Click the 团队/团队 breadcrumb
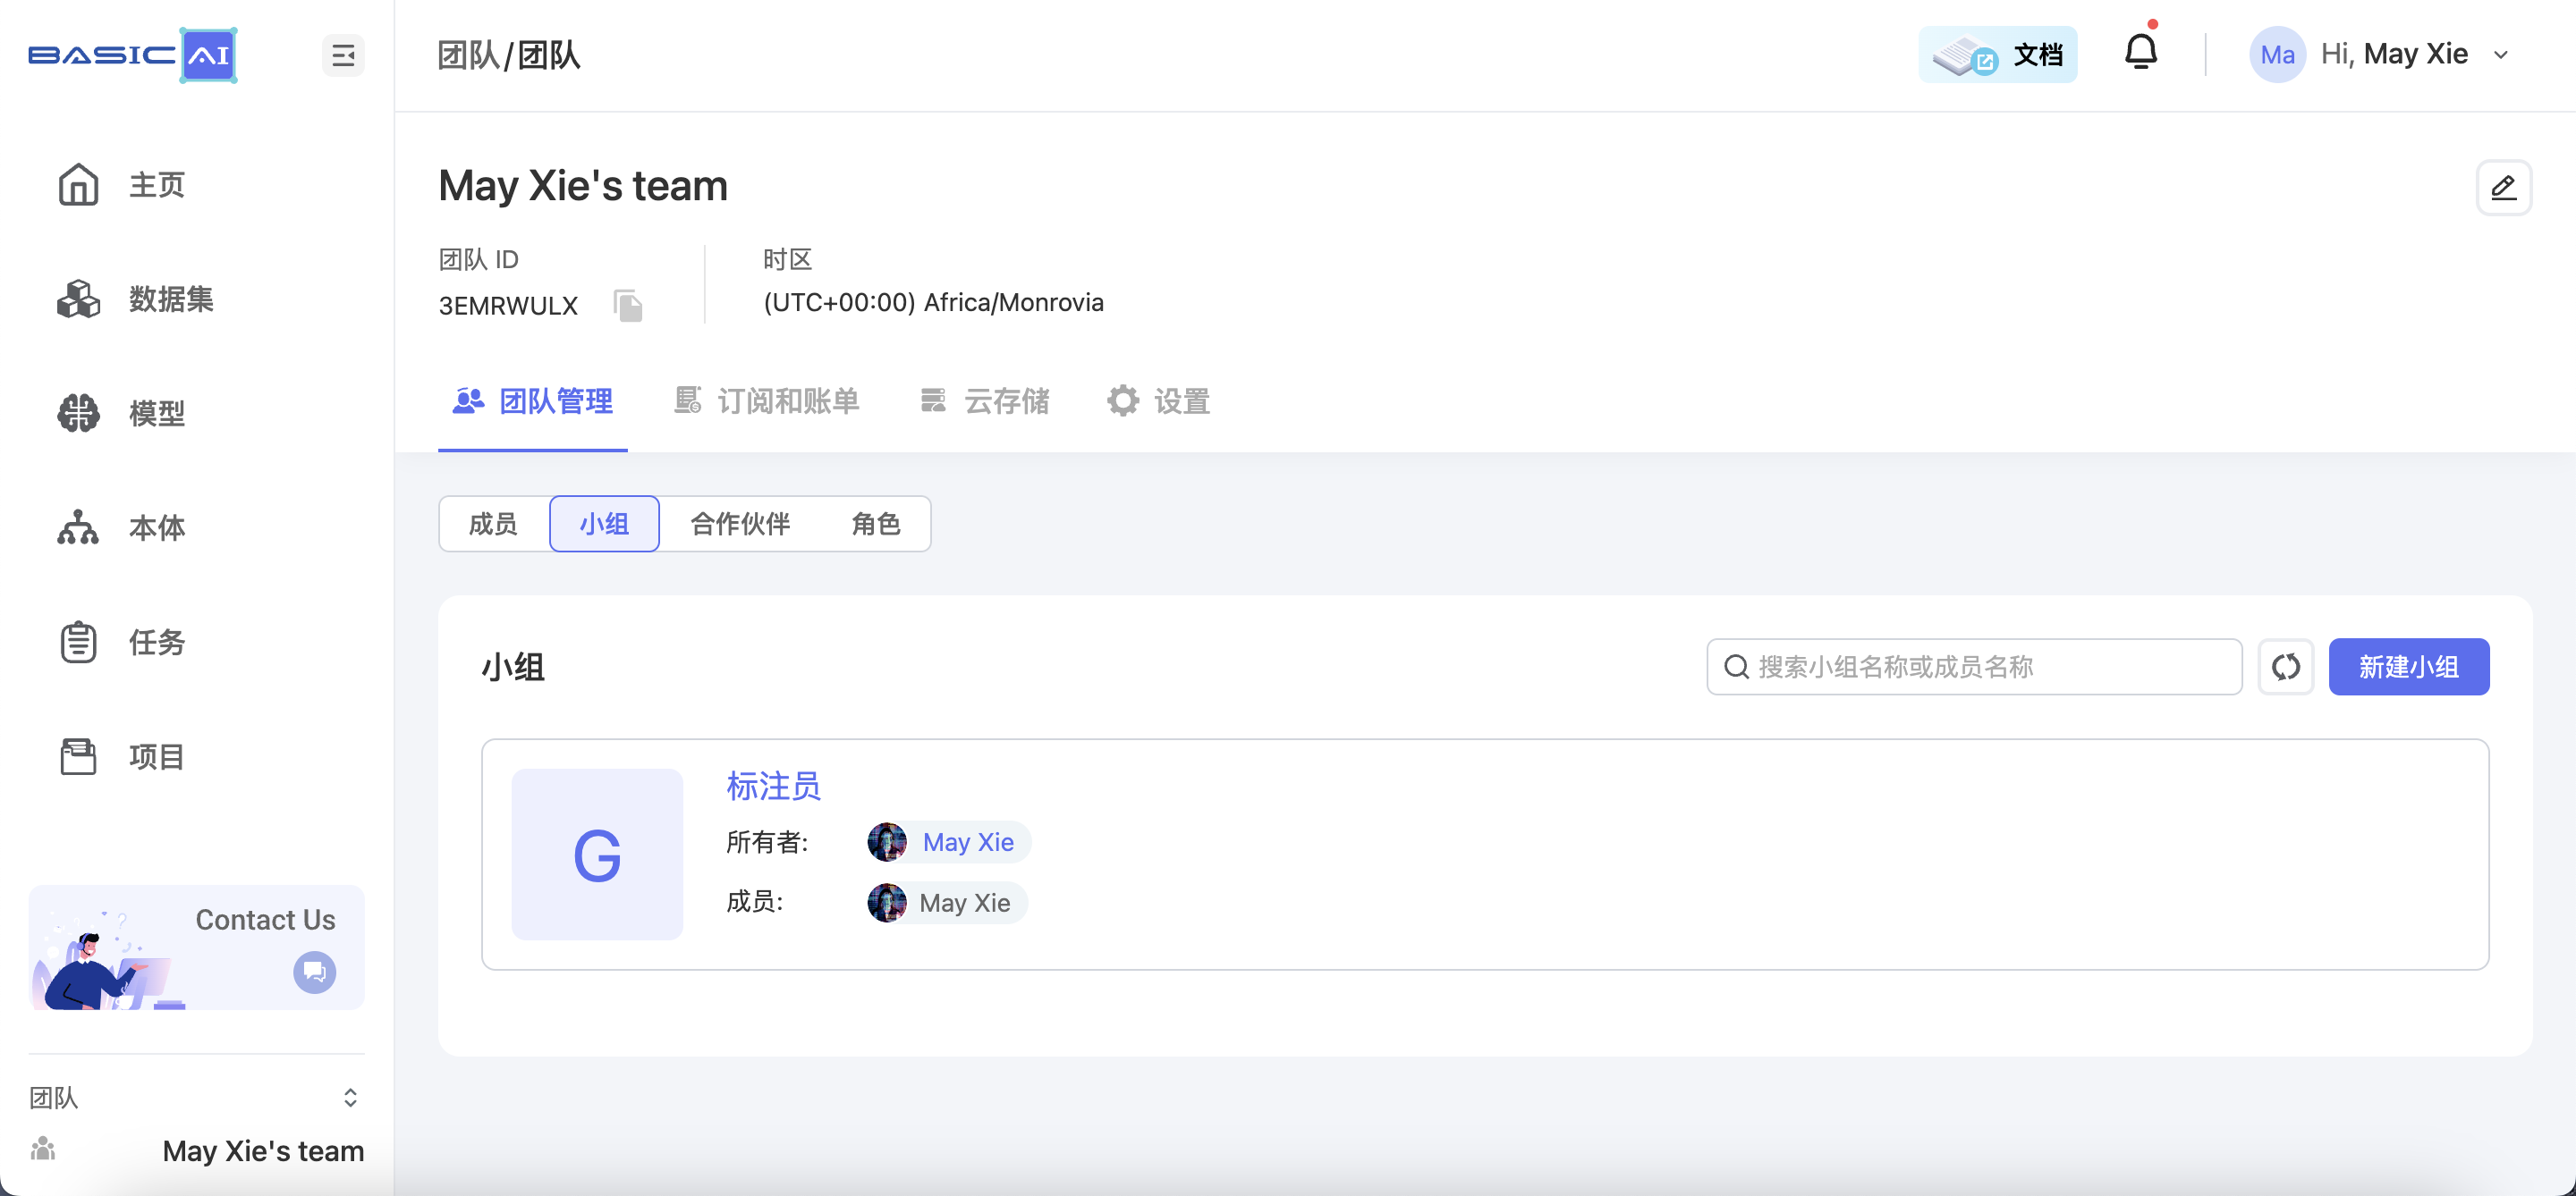 pyautogui.click(x=509, y=55)
